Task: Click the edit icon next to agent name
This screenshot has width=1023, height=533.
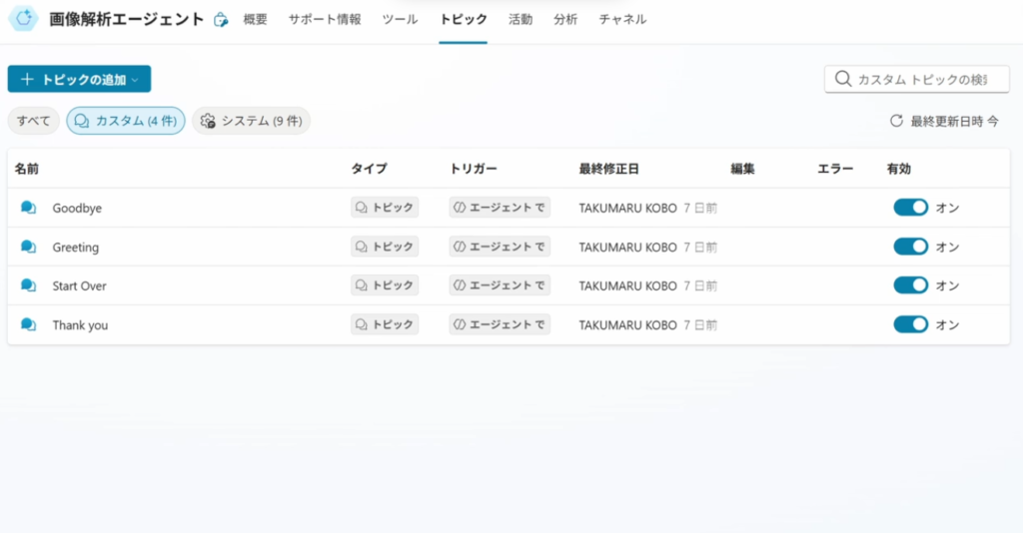Action: pos(221,20)
